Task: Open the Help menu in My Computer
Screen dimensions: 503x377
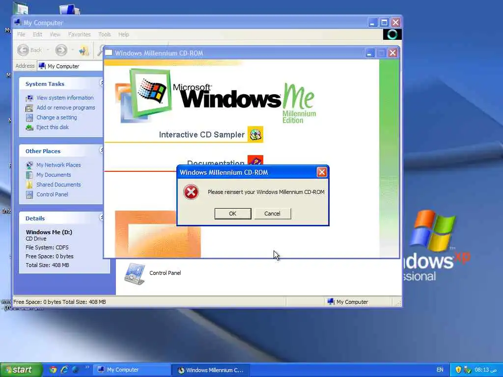Action: pos(123,34)
